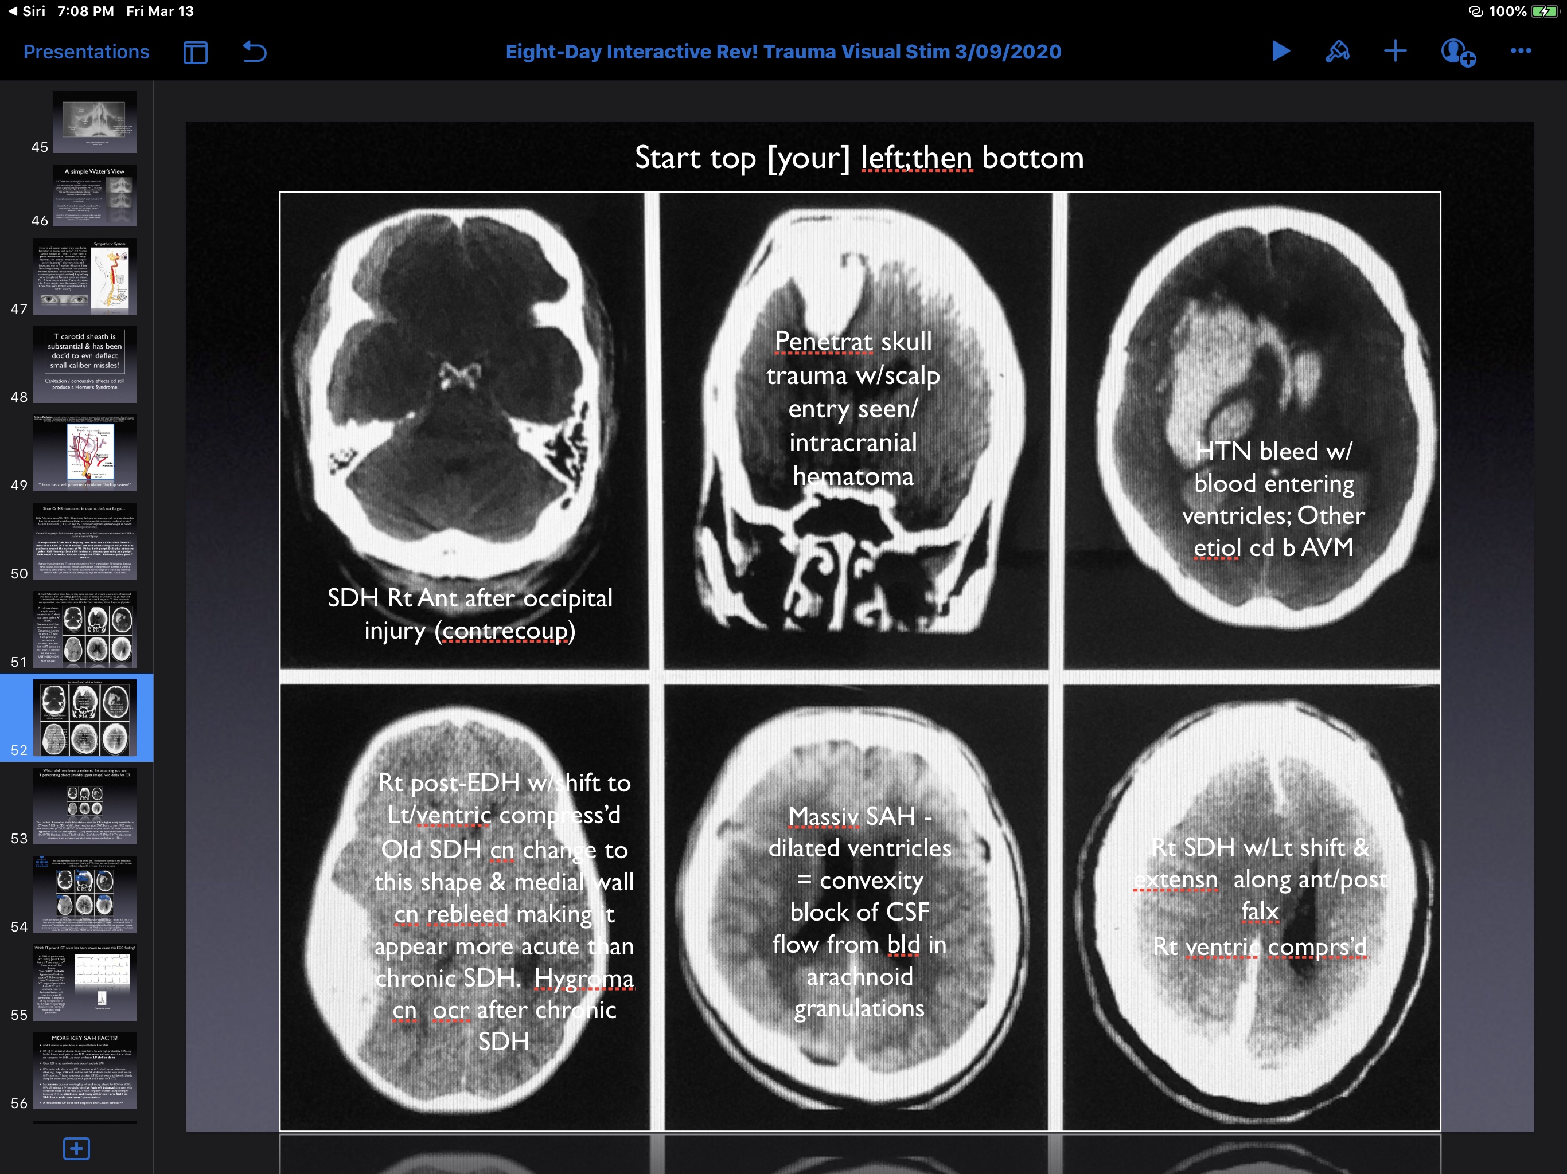The width and height of the screenshot is (1567, 1174).
Task: Select slide 48 carotid sheath thumbnail
Action: (x=84, y=364)
